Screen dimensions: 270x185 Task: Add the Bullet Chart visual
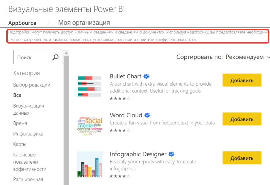tap(242, 80)
